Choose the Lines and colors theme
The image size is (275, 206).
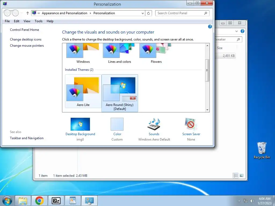120,54
